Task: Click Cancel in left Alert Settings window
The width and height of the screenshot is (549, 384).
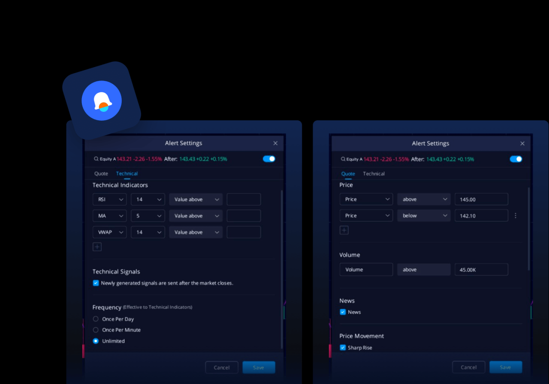Action: [222, 367]
